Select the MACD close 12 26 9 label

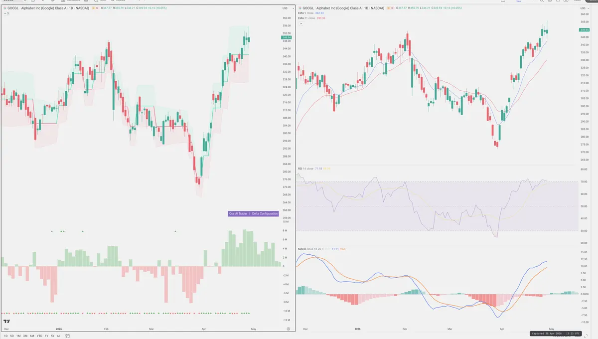311,248
